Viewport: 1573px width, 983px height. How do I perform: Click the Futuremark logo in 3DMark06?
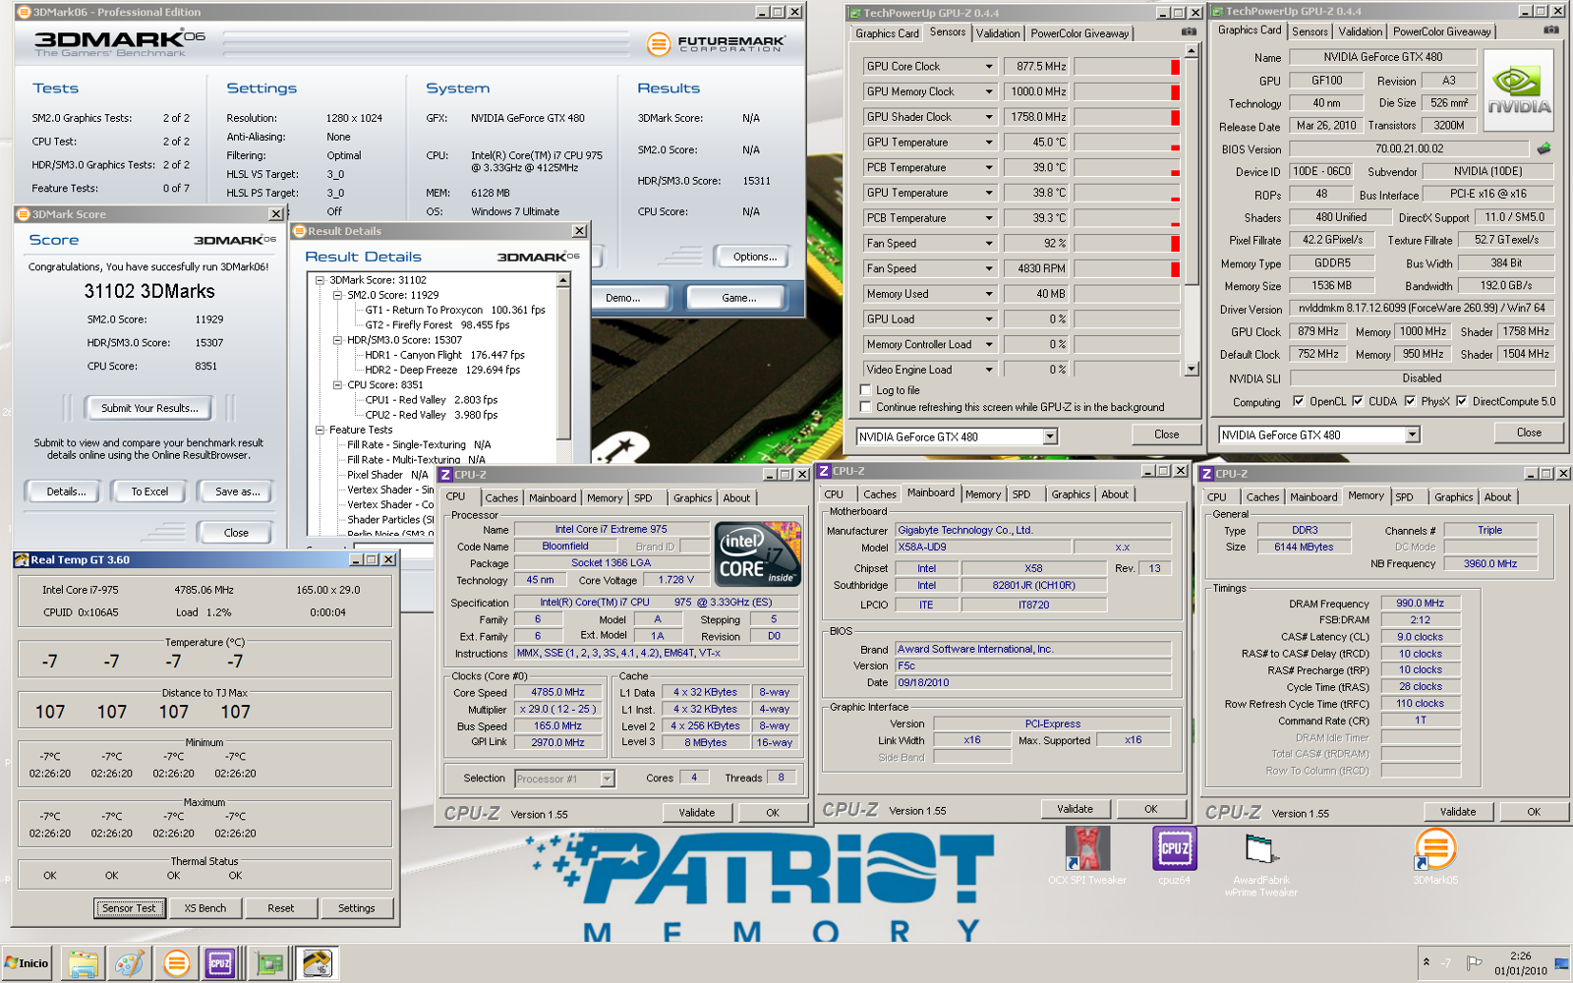pos(717,44)
